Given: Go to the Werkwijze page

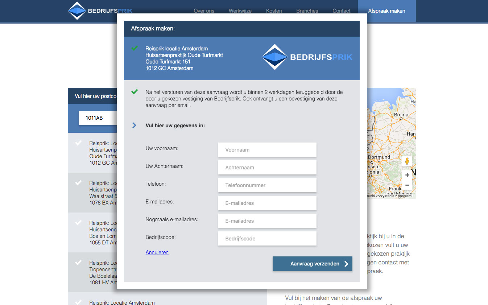Looking at the screenshot, I should tap(240, 11).
